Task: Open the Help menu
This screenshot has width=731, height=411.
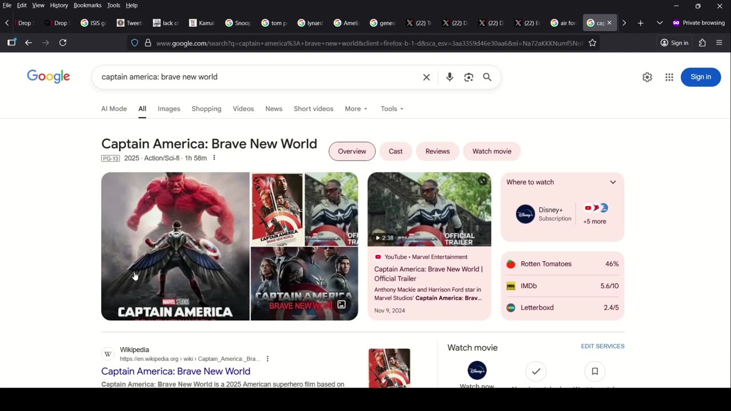Action: click(x=131, y=5)
